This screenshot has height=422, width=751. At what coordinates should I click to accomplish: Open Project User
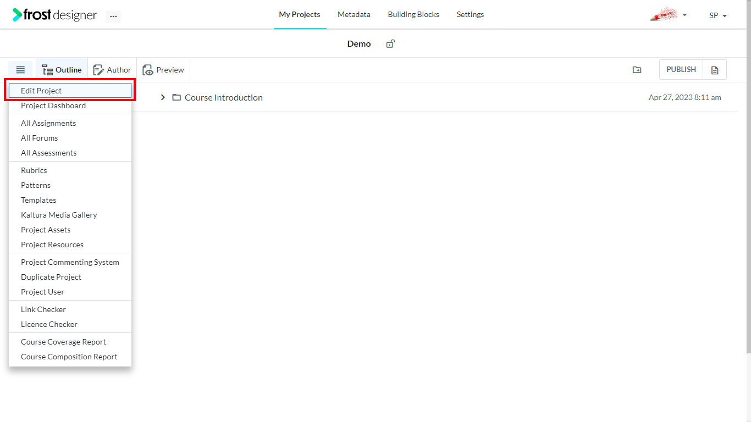point(70,292)
